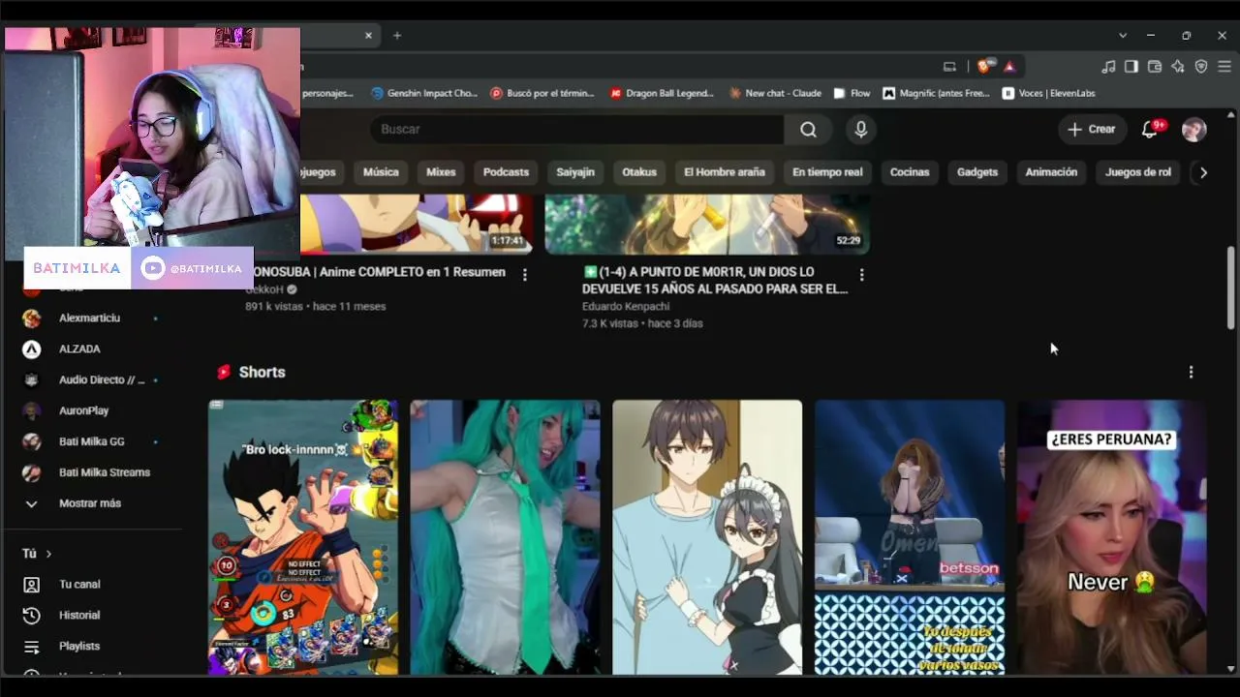Open the Shorts section three-dot menu
The width and height of the screenshot is (1240, 697).
1191,372
